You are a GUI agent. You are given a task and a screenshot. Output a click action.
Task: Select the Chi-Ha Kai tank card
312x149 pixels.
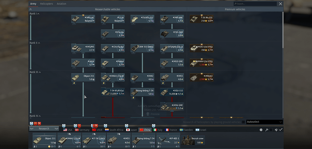[113, 48]
